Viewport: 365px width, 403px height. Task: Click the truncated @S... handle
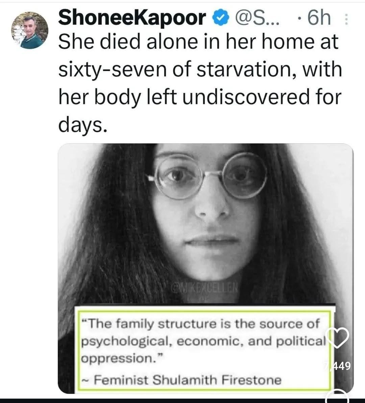tap(256, 18)
